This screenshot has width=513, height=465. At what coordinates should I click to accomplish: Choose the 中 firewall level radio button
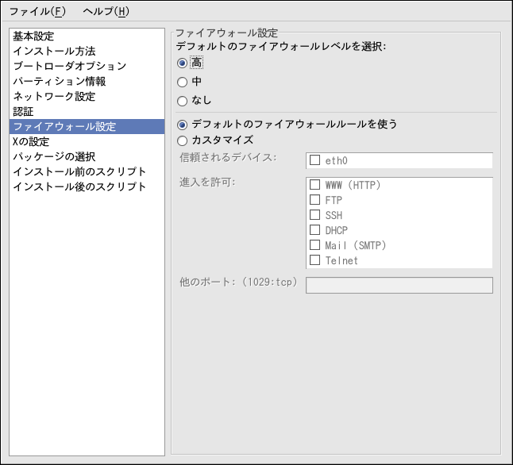point(183,82)
